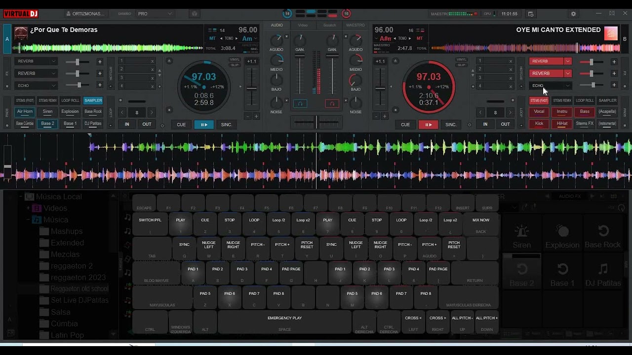
Task: Toggle SLIP mode on deck B
Action: (x=461, y=65)
